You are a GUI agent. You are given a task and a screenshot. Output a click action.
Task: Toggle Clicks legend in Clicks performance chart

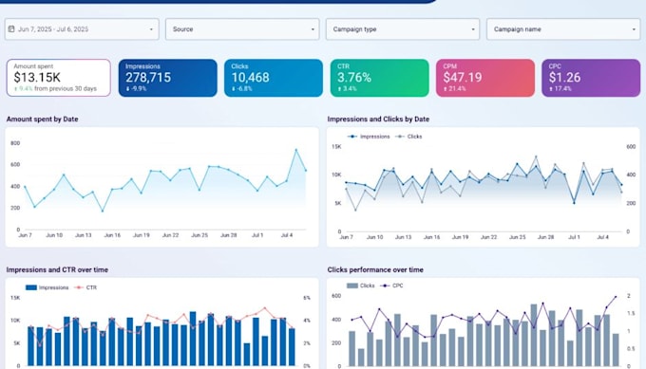[x=360, y=286]
